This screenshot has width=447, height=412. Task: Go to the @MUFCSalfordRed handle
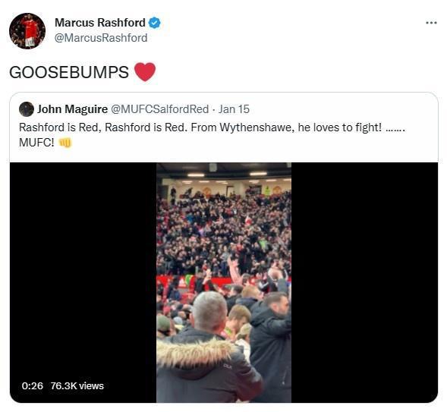159,109
